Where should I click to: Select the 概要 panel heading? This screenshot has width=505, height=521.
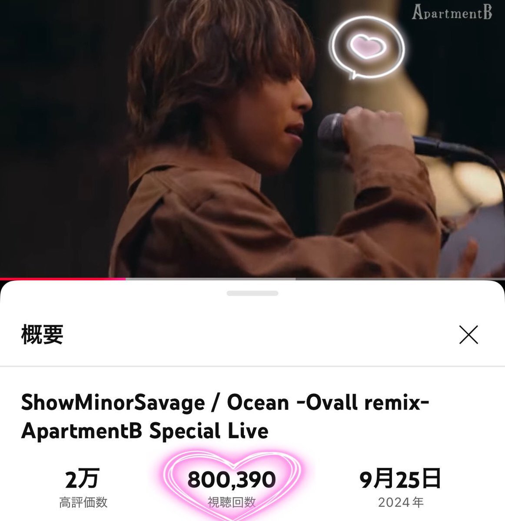pos(42,335)
